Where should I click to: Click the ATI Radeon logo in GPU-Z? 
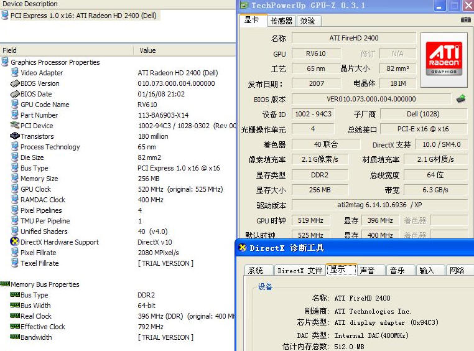[x=444, y=59]
